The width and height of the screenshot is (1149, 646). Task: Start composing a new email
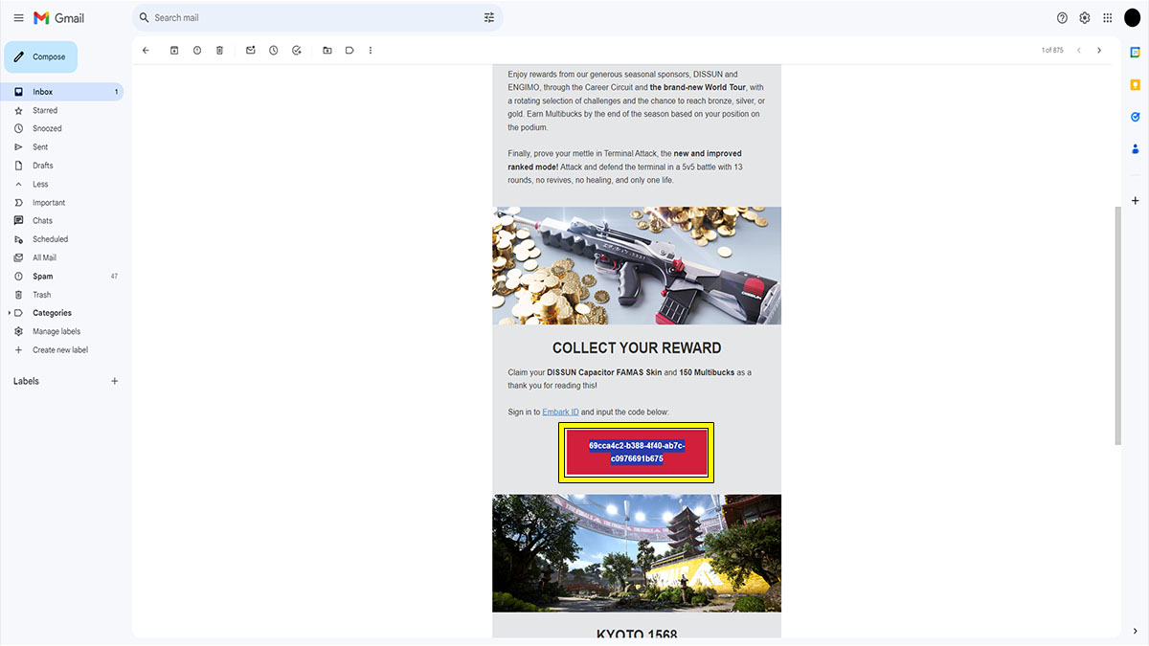click(40, 56)
